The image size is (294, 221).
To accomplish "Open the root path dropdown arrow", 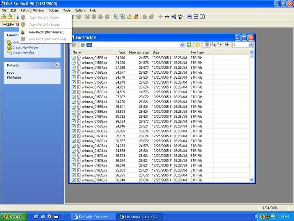I will point(182,45).
